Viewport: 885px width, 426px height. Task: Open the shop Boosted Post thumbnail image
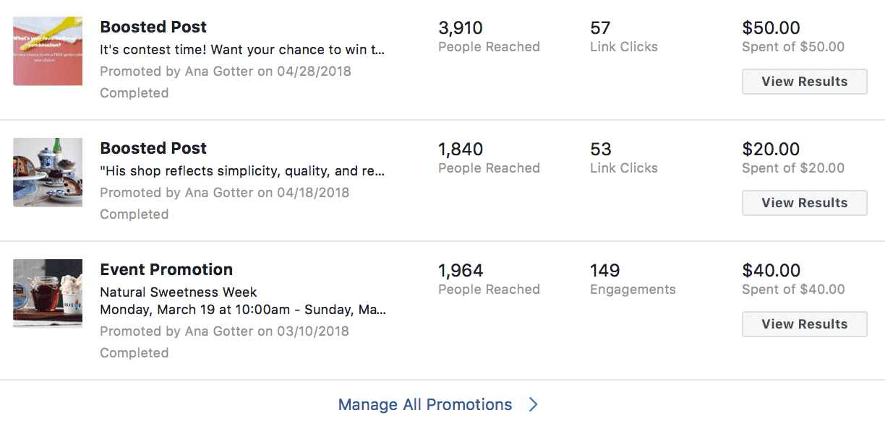pyautogui.click(x=48, y=172)
